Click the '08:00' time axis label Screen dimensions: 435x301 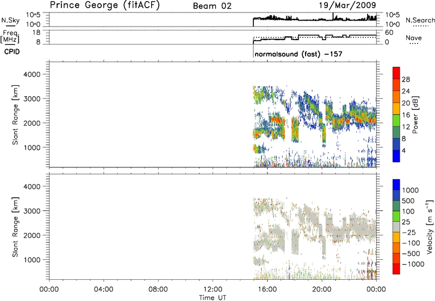tap(158, 290)
